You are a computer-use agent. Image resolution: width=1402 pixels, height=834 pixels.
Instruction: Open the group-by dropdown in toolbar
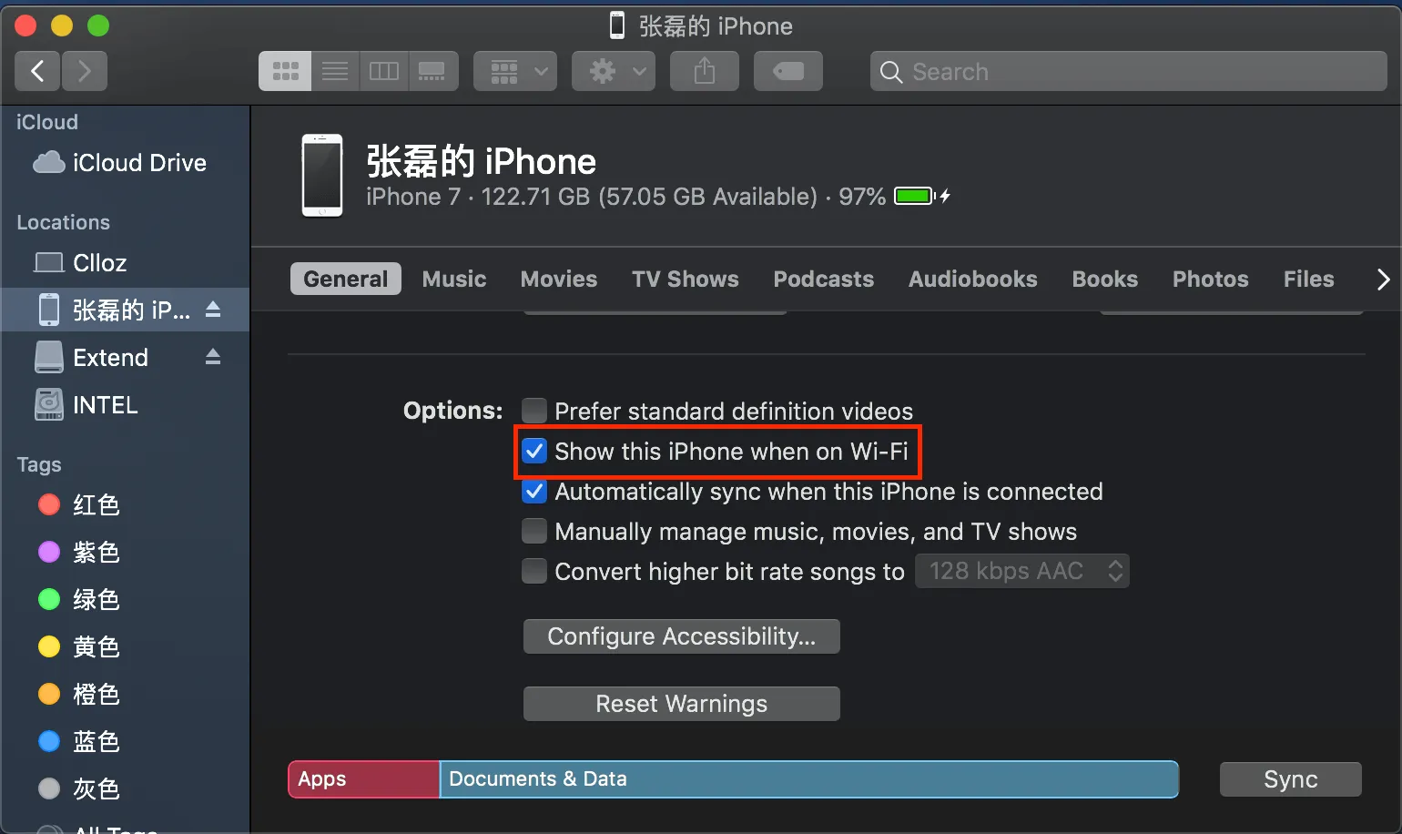pyautogui.click(x=515, y=71)
